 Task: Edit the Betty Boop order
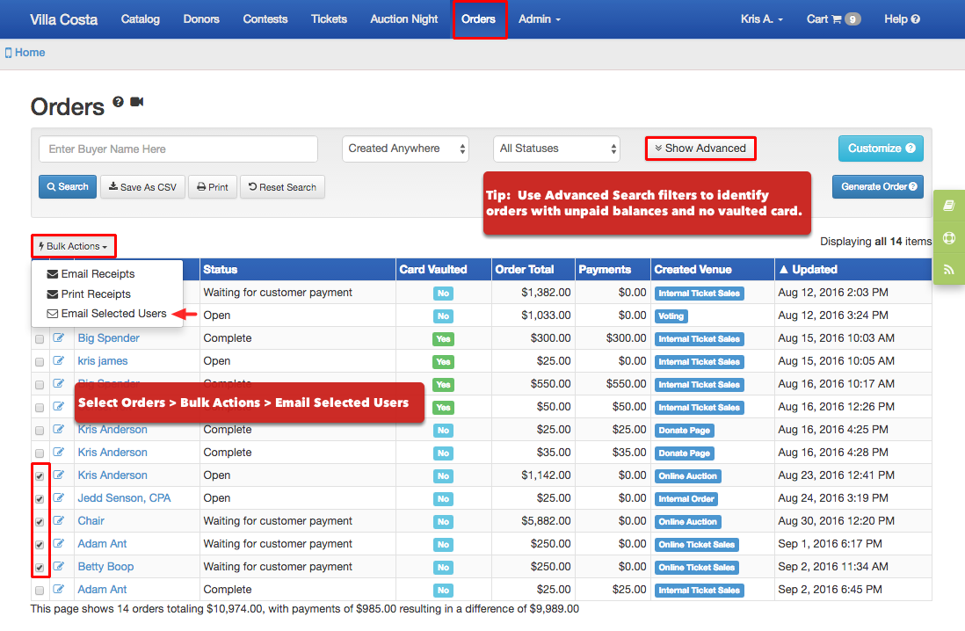(59, 566)
